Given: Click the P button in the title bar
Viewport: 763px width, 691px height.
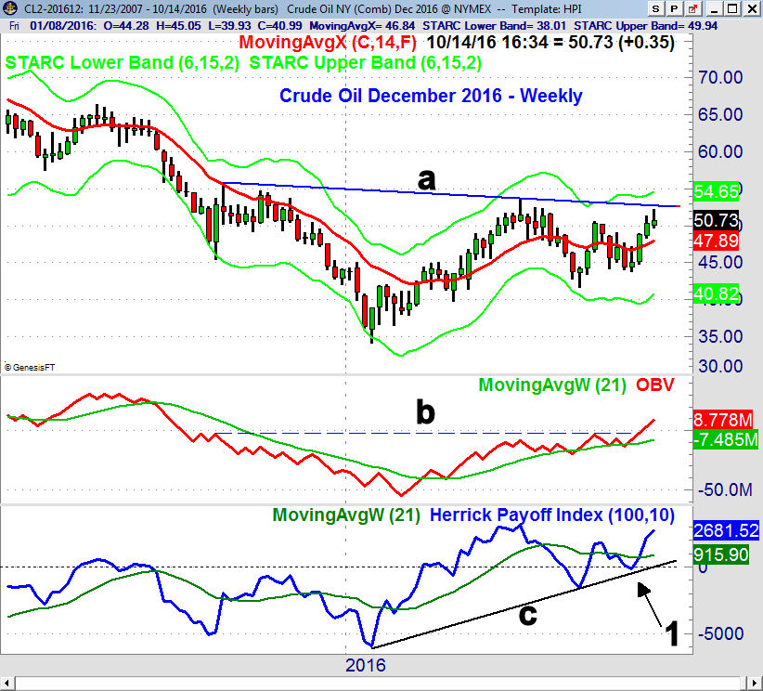Looking at the screenshot, I should 674,8.
